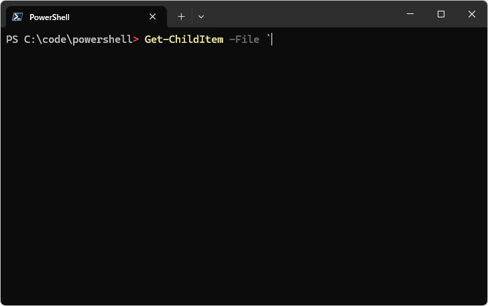Screen dimensions: 488x306
Task: Click the empty title bar drag area
Action: click(x=302, y=14)
